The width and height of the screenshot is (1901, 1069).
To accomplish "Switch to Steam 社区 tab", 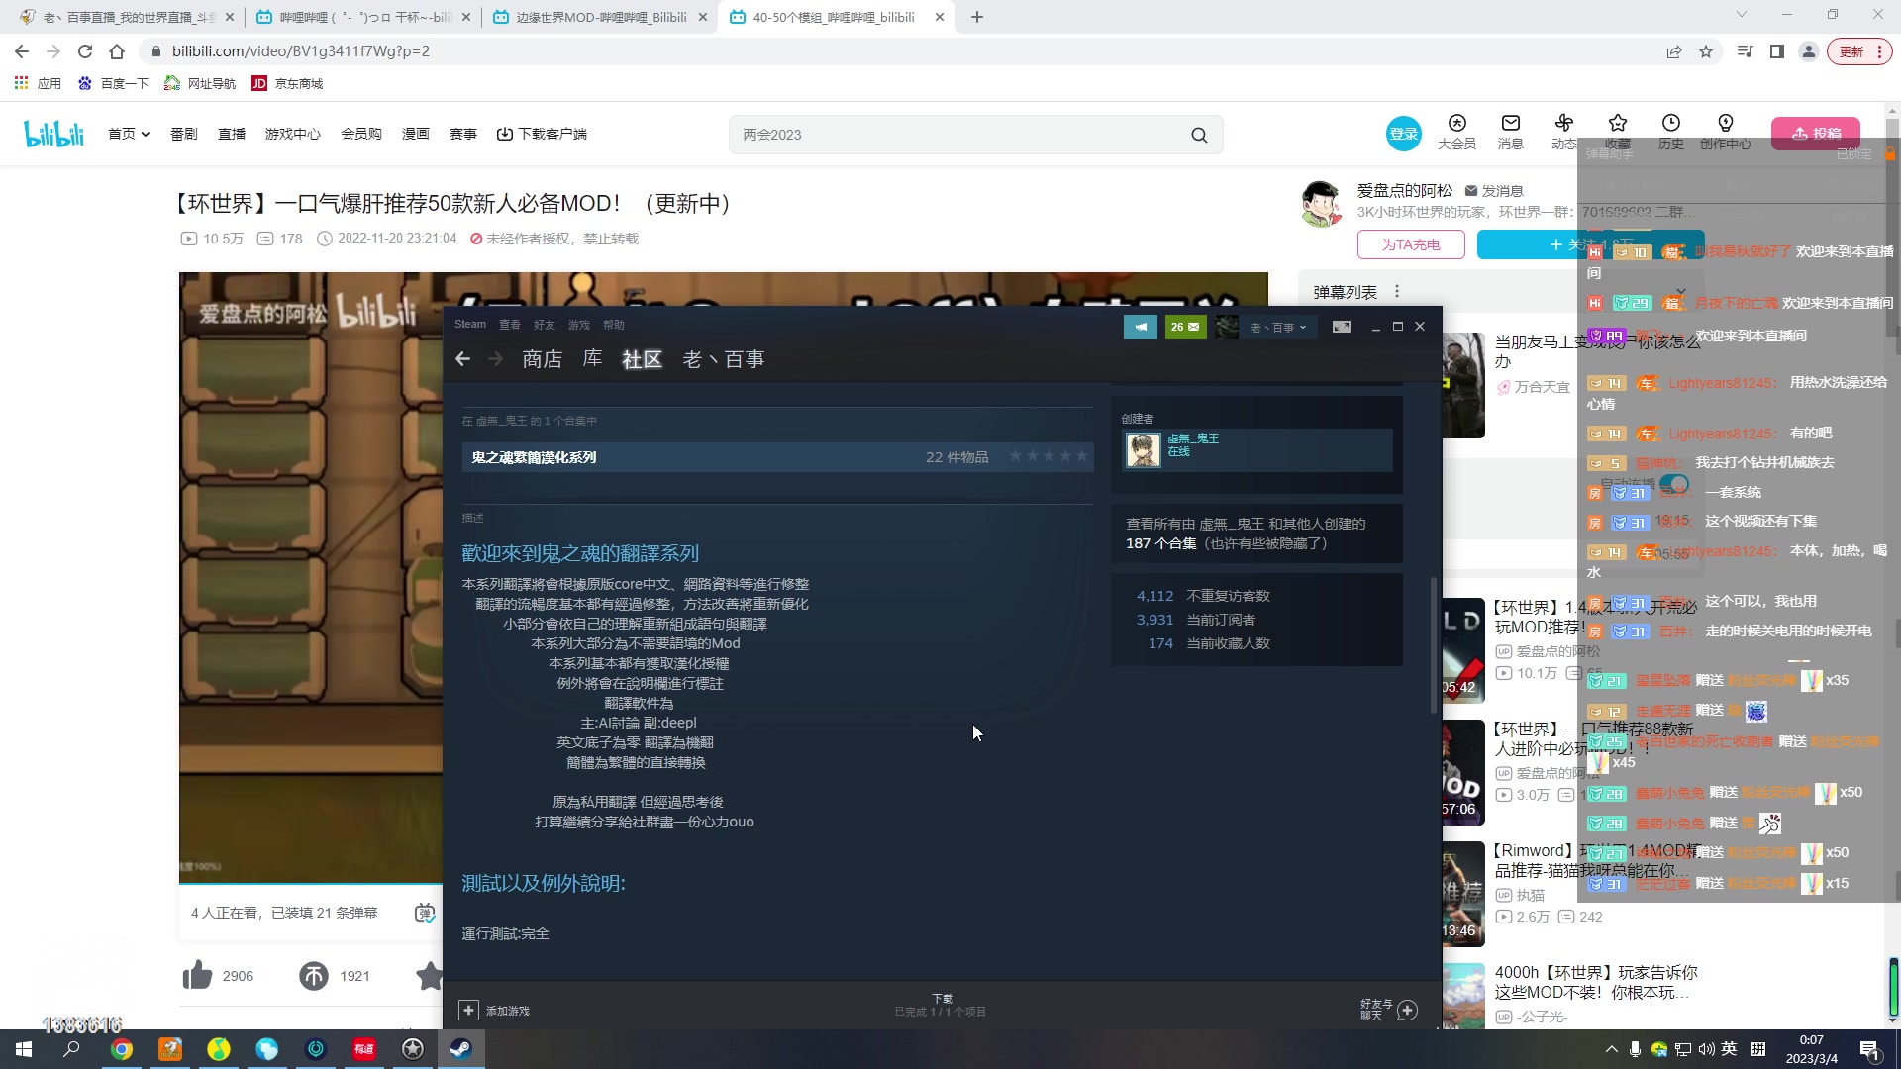I will (x=642, y=359).
